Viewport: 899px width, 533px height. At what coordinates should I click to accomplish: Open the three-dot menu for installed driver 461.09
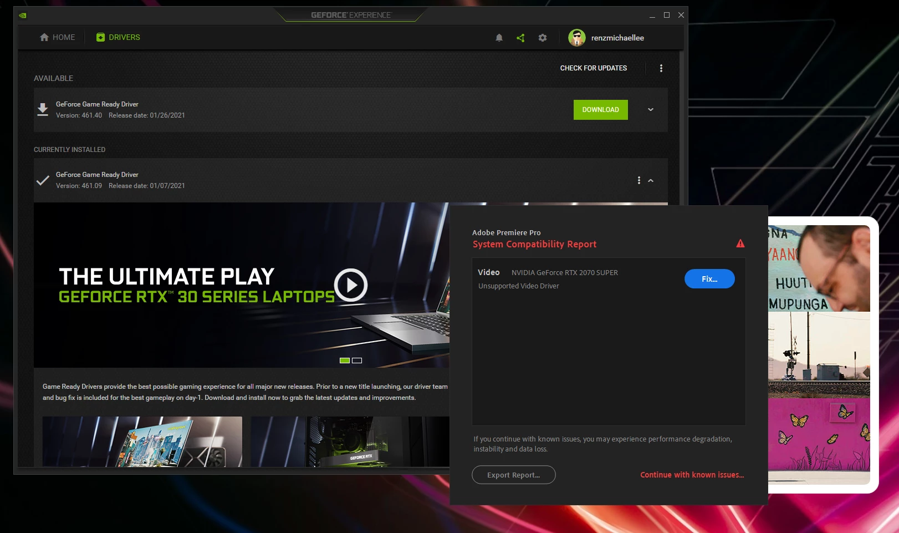pos(639,180)
